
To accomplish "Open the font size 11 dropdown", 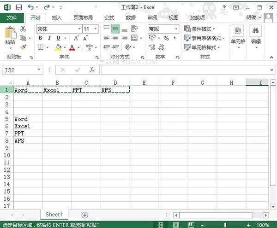I will 96,29.
